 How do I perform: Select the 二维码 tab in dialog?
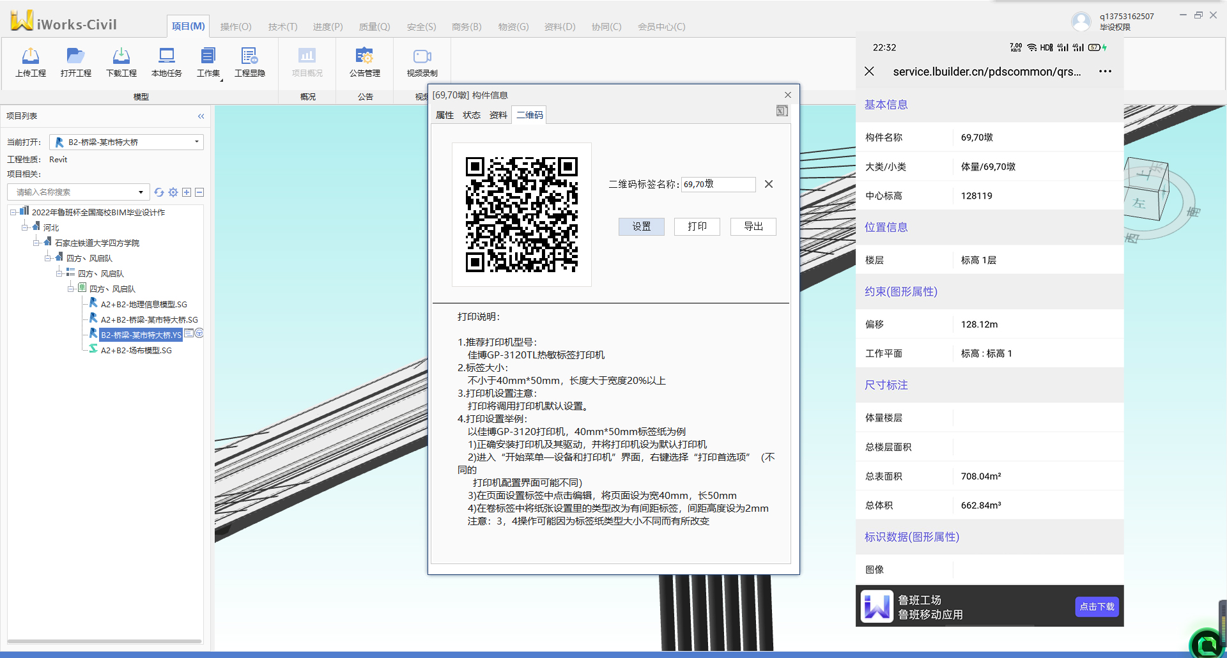point(530,115)
